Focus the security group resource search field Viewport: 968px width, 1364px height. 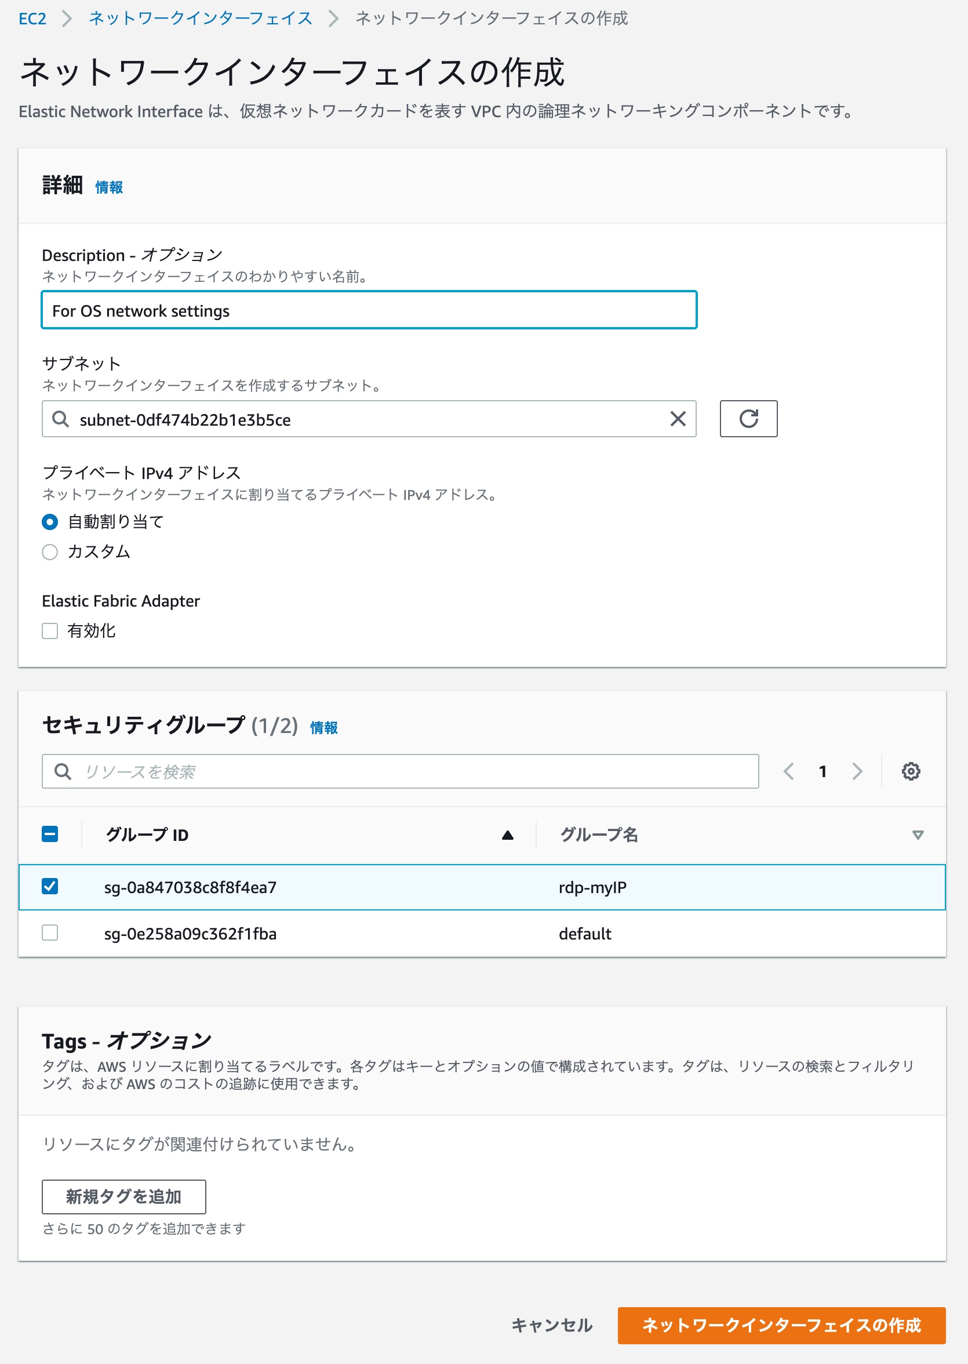click(400, 771)
